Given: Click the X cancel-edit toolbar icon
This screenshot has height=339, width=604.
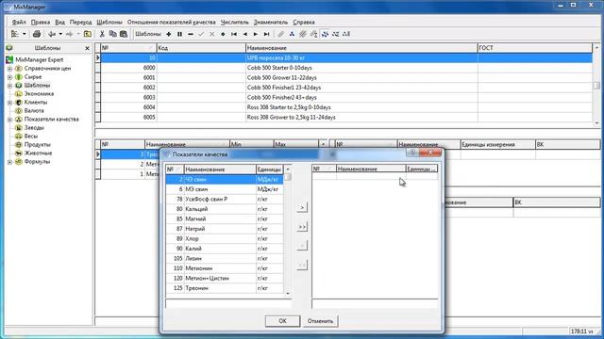Looking at the screenshot, I should [211, 34].
